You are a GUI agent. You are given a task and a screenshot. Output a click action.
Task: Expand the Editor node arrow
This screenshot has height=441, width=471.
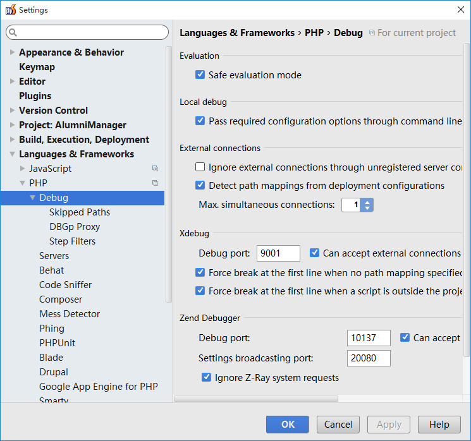pyautogui.click(x=12, y=82)
